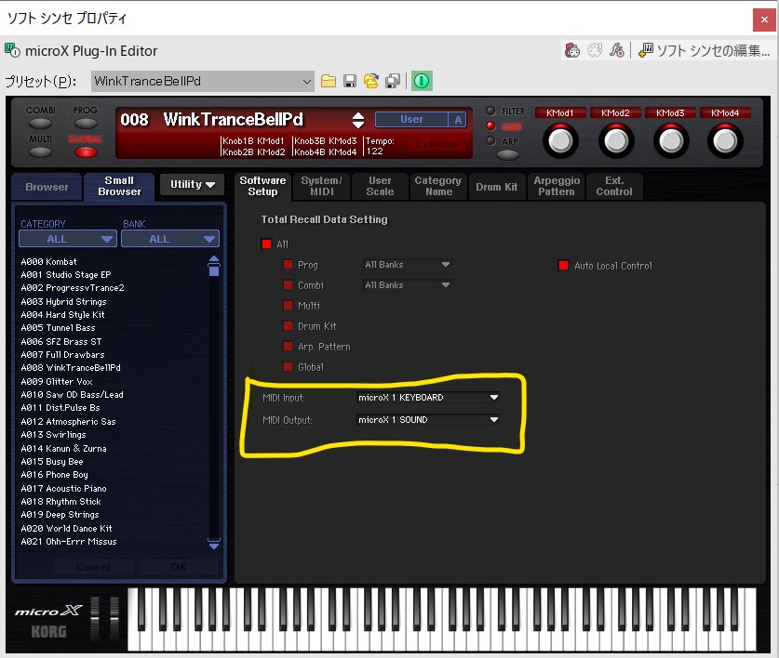Toggle the green power enable icon

click(422, 81)
